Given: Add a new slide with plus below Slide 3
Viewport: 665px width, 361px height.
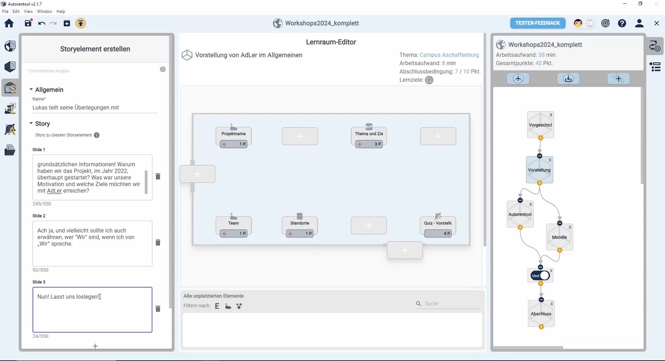Looking at the screenshot, I should click(95, 346).
